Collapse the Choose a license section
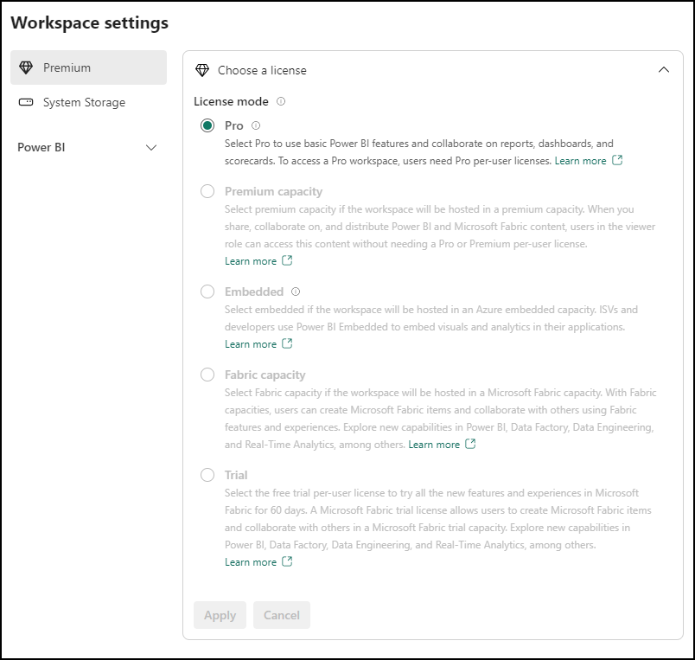Screen dimensions: 695x660 [x=664, y=70]
